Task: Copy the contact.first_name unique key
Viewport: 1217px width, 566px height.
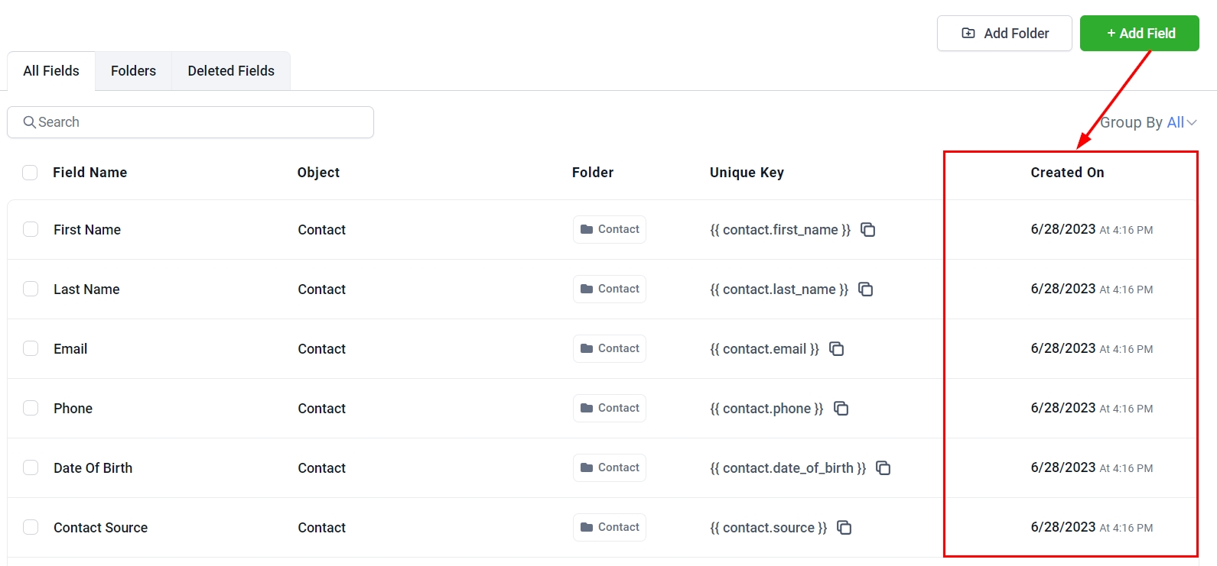Action: click(867, 230)
